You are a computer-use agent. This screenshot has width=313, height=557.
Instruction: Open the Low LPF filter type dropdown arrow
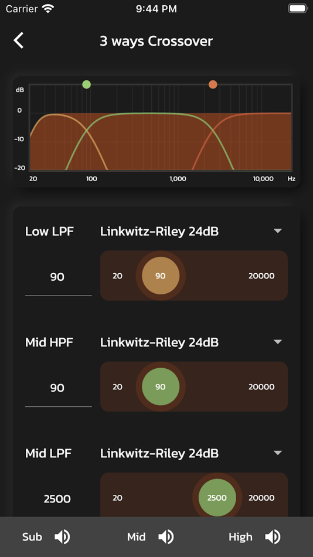coord(278,231)
